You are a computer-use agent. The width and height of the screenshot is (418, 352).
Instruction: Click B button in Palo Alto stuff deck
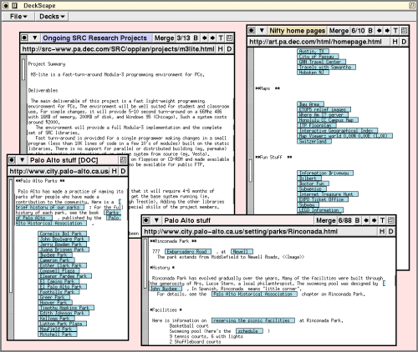coord(357,220)
